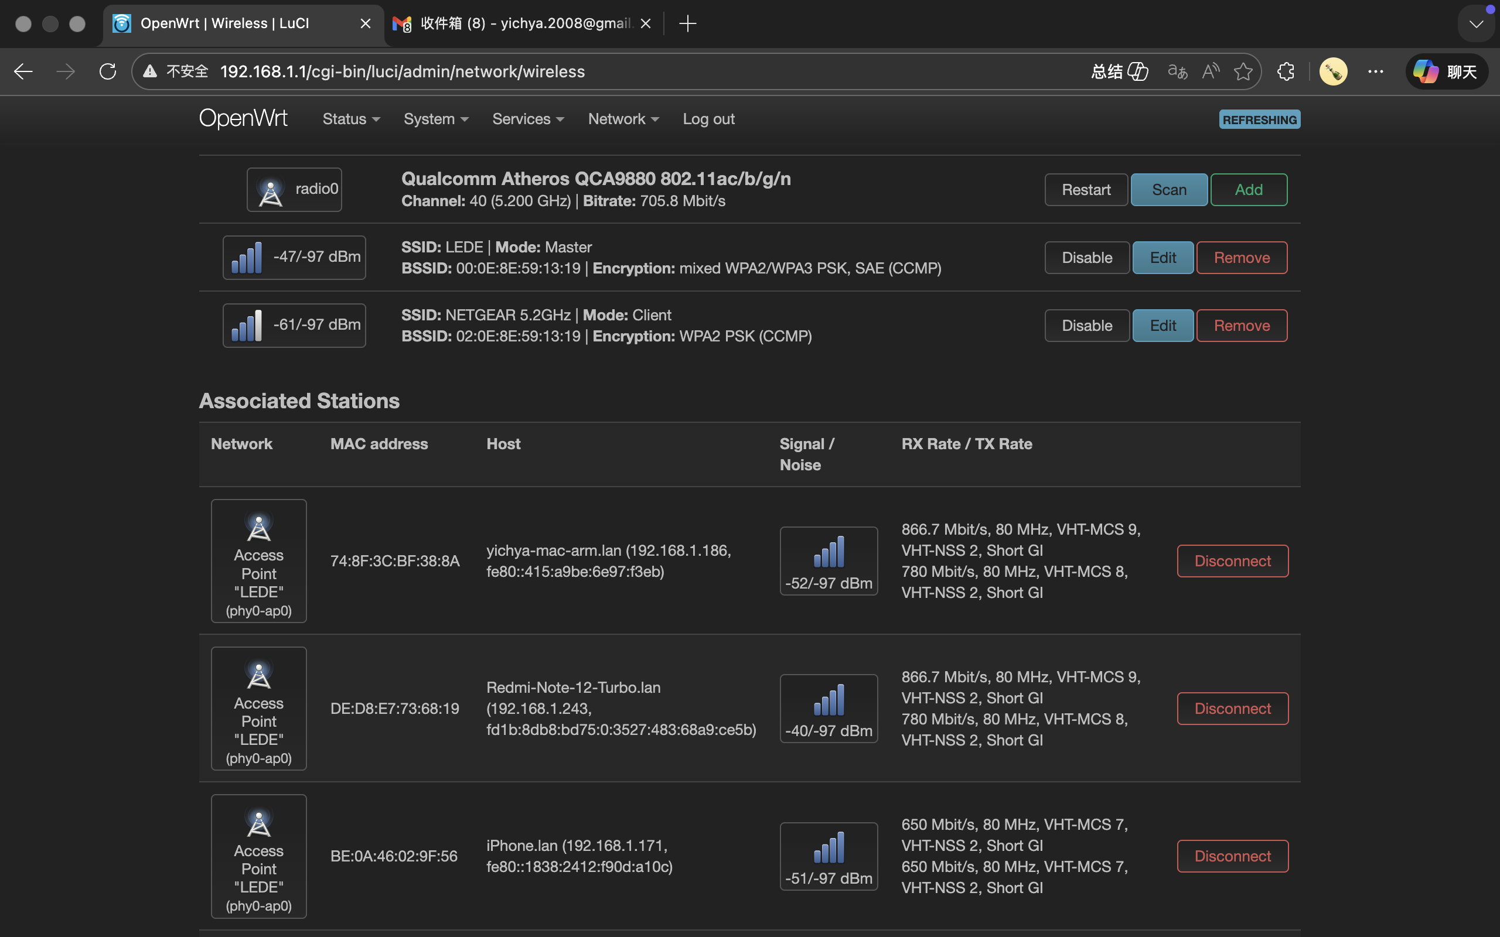Screen dimensions: 1500x937
Task: Click the browser back arrow
Action: [23, 72]
